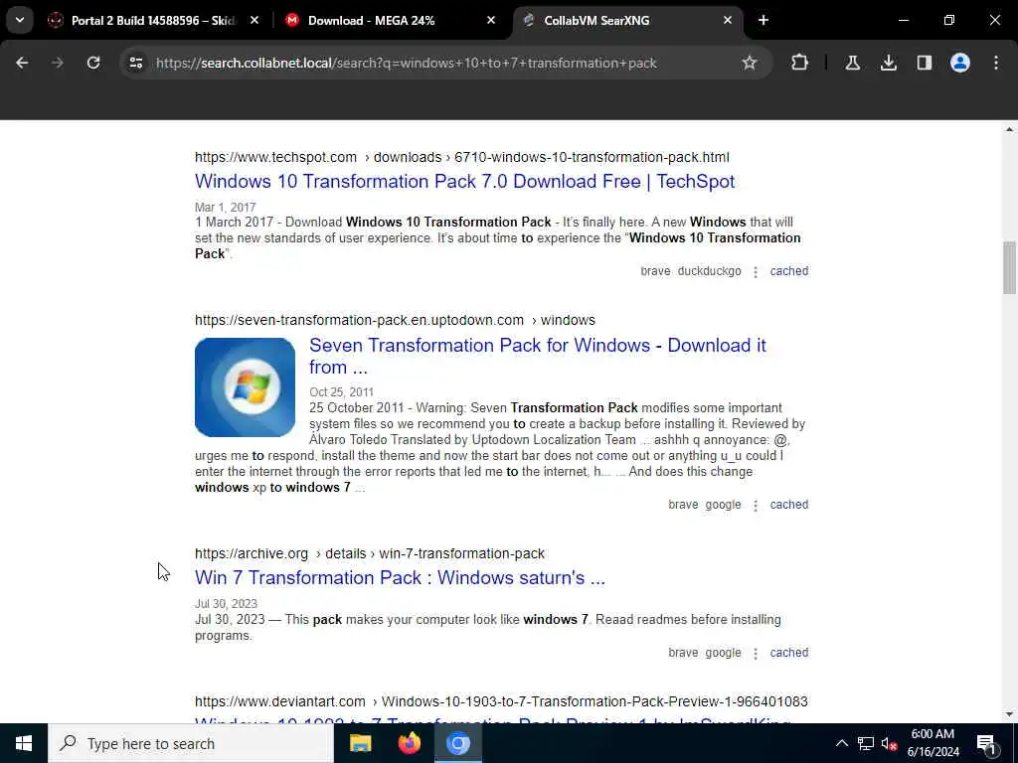Open the profile avatar menu
The height and width of the screenshot is (763, 1018).
[959, 63]
